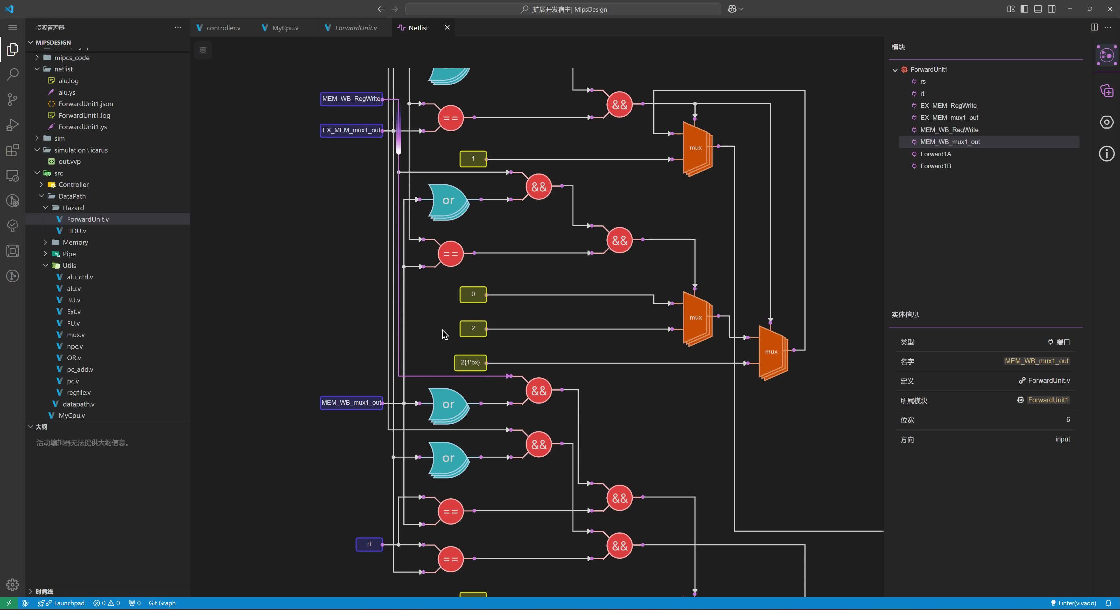The image size is (1120, 610).
Task: Open Source Control in activity bar
Action: (12, 99)
